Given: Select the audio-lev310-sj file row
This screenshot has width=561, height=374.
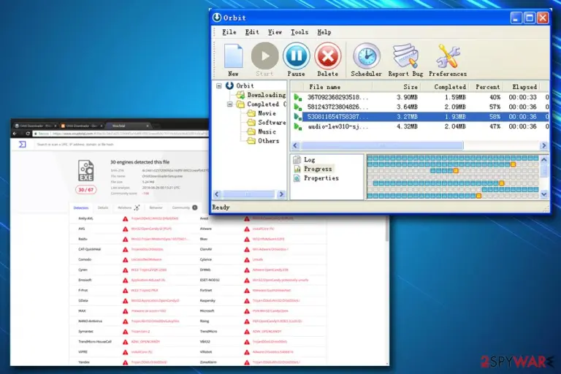Looking at the screenshot, I should click(x=421, y=126).
